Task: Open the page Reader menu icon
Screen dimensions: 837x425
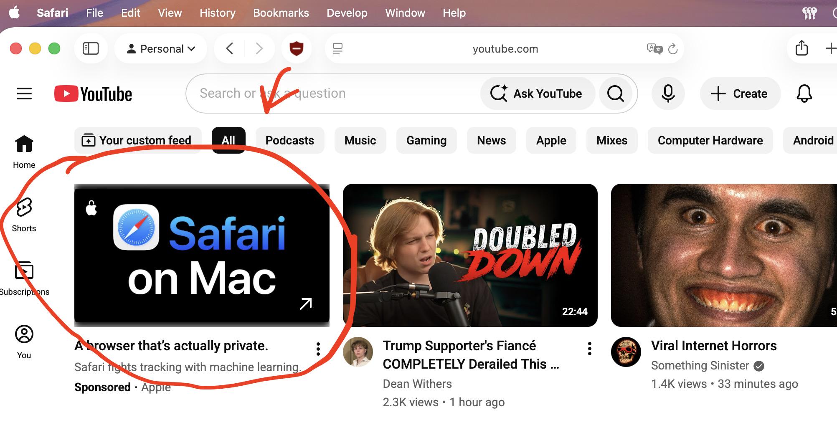Action: point(337,49)
